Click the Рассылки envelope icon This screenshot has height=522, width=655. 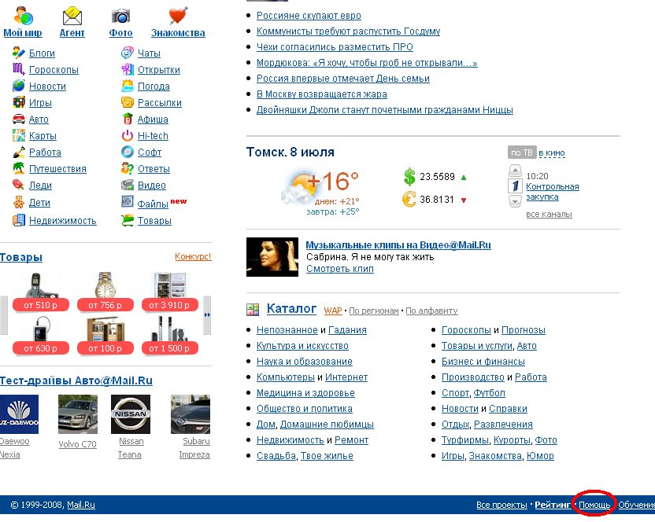click(x=128, y=102)
